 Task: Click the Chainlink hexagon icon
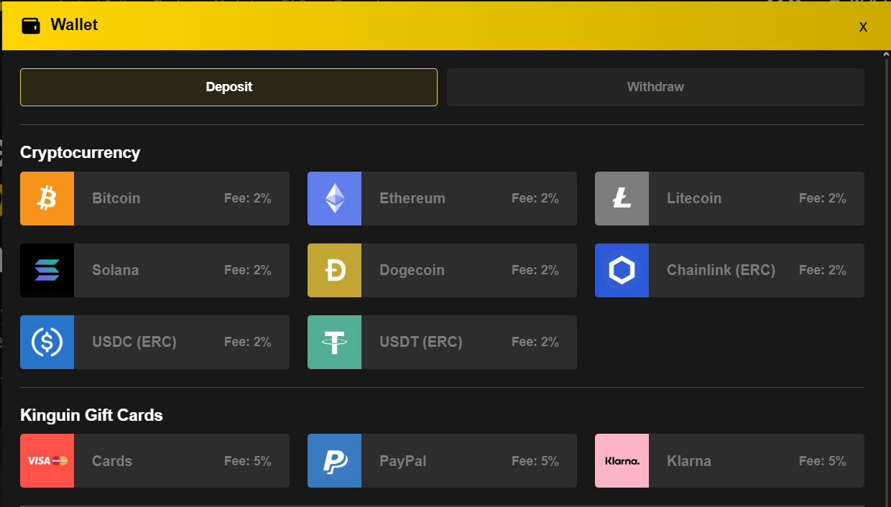click(622, 270)
